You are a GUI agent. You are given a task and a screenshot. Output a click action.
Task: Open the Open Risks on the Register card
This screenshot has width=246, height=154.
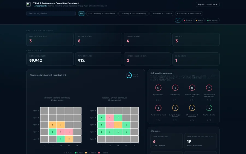pos(201,141)
